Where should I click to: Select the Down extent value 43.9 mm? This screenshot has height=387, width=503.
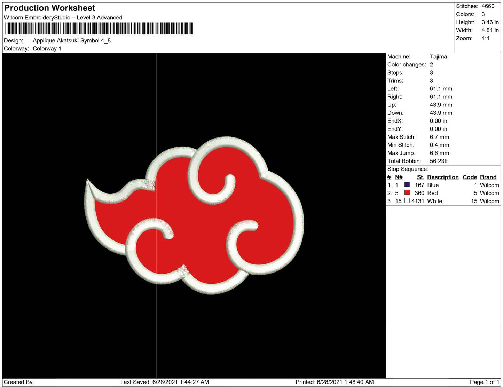click(x=441, y=113)
